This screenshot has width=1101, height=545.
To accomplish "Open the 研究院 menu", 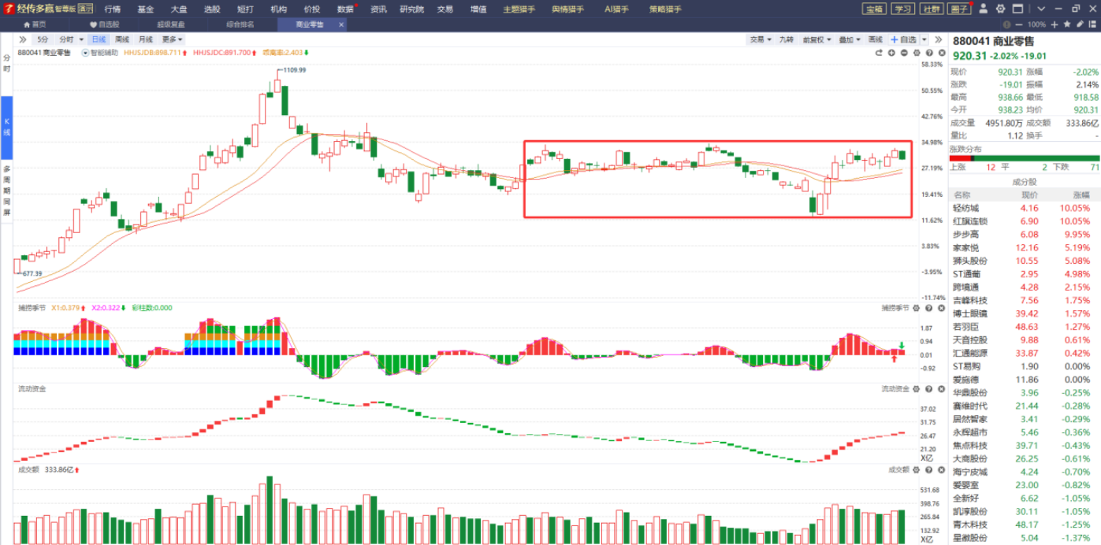I will coord(411,9).
